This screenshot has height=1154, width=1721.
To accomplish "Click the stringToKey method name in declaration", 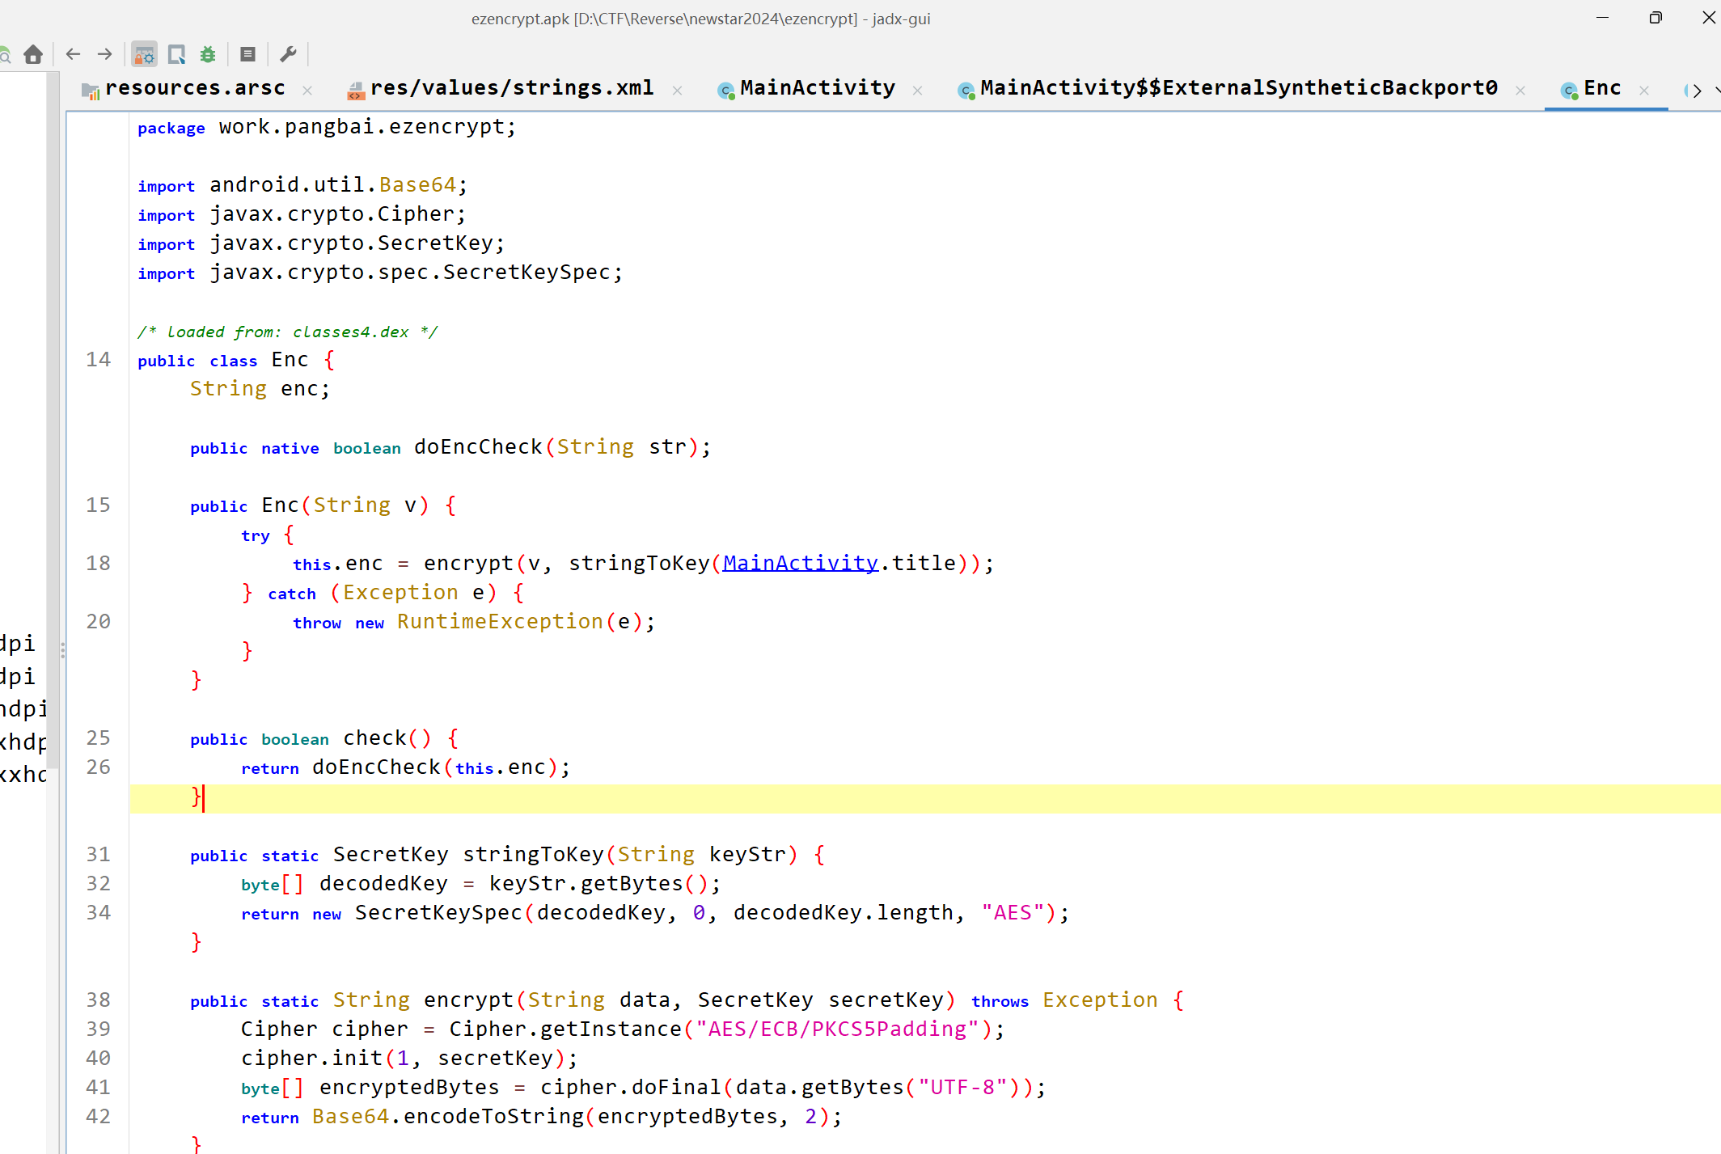I will [534, 854].
